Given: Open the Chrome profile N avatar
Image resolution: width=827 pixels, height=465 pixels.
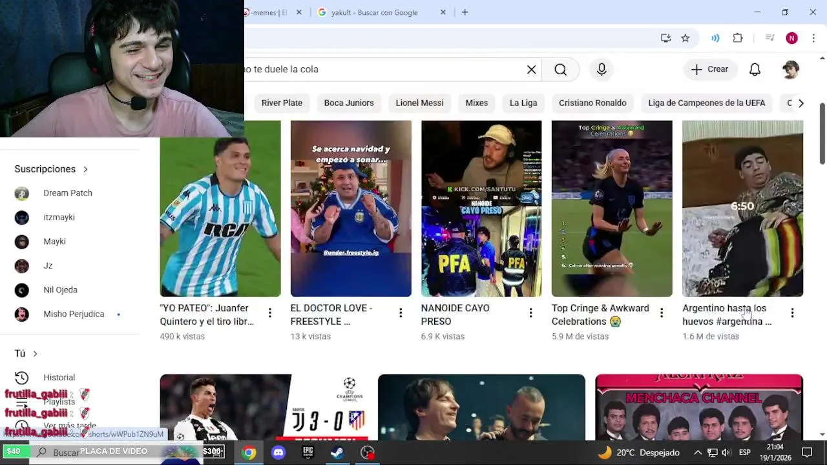Looking at the screenshot, I should click(x=791, y=38).
